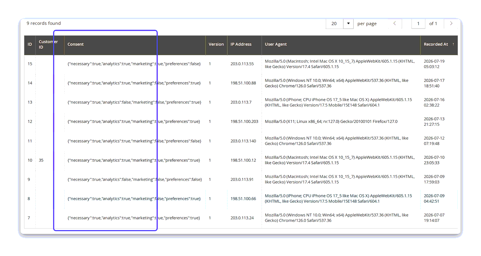Click IP address 203.0.113.55

pyautogui.click(x=242, y=64)
